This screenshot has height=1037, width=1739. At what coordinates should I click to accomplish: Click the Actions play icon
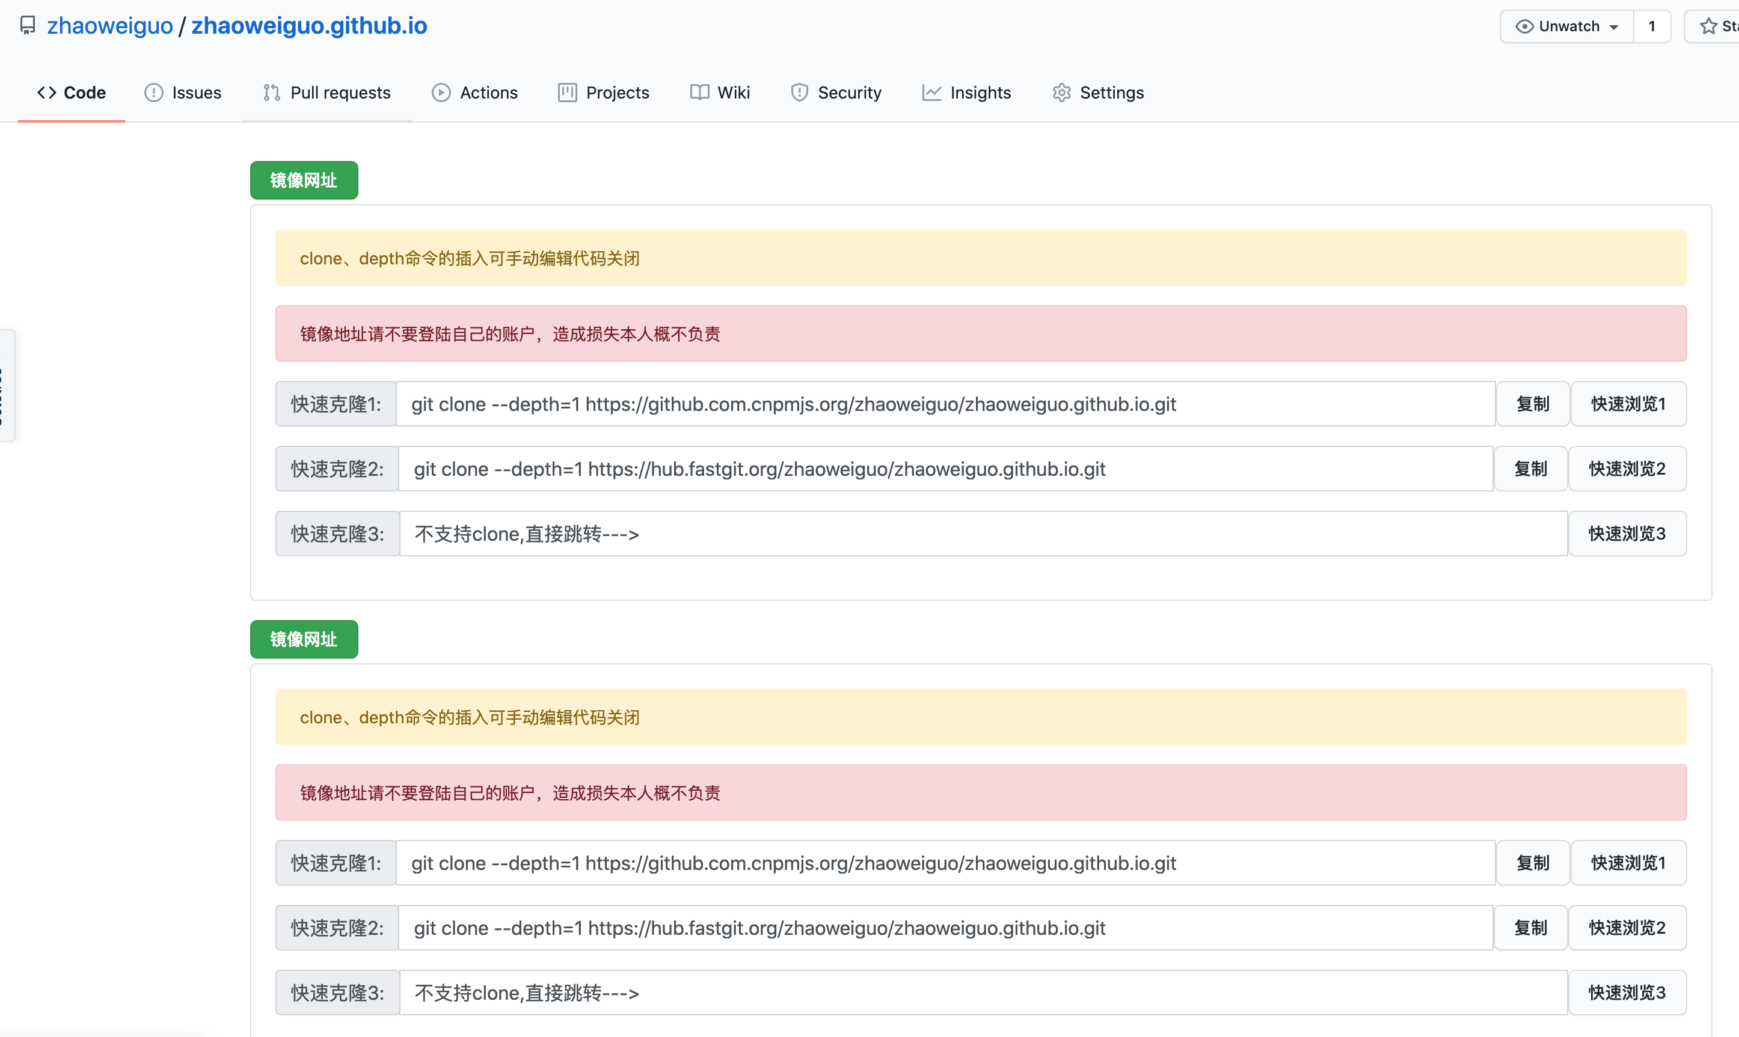click(441, 93)
